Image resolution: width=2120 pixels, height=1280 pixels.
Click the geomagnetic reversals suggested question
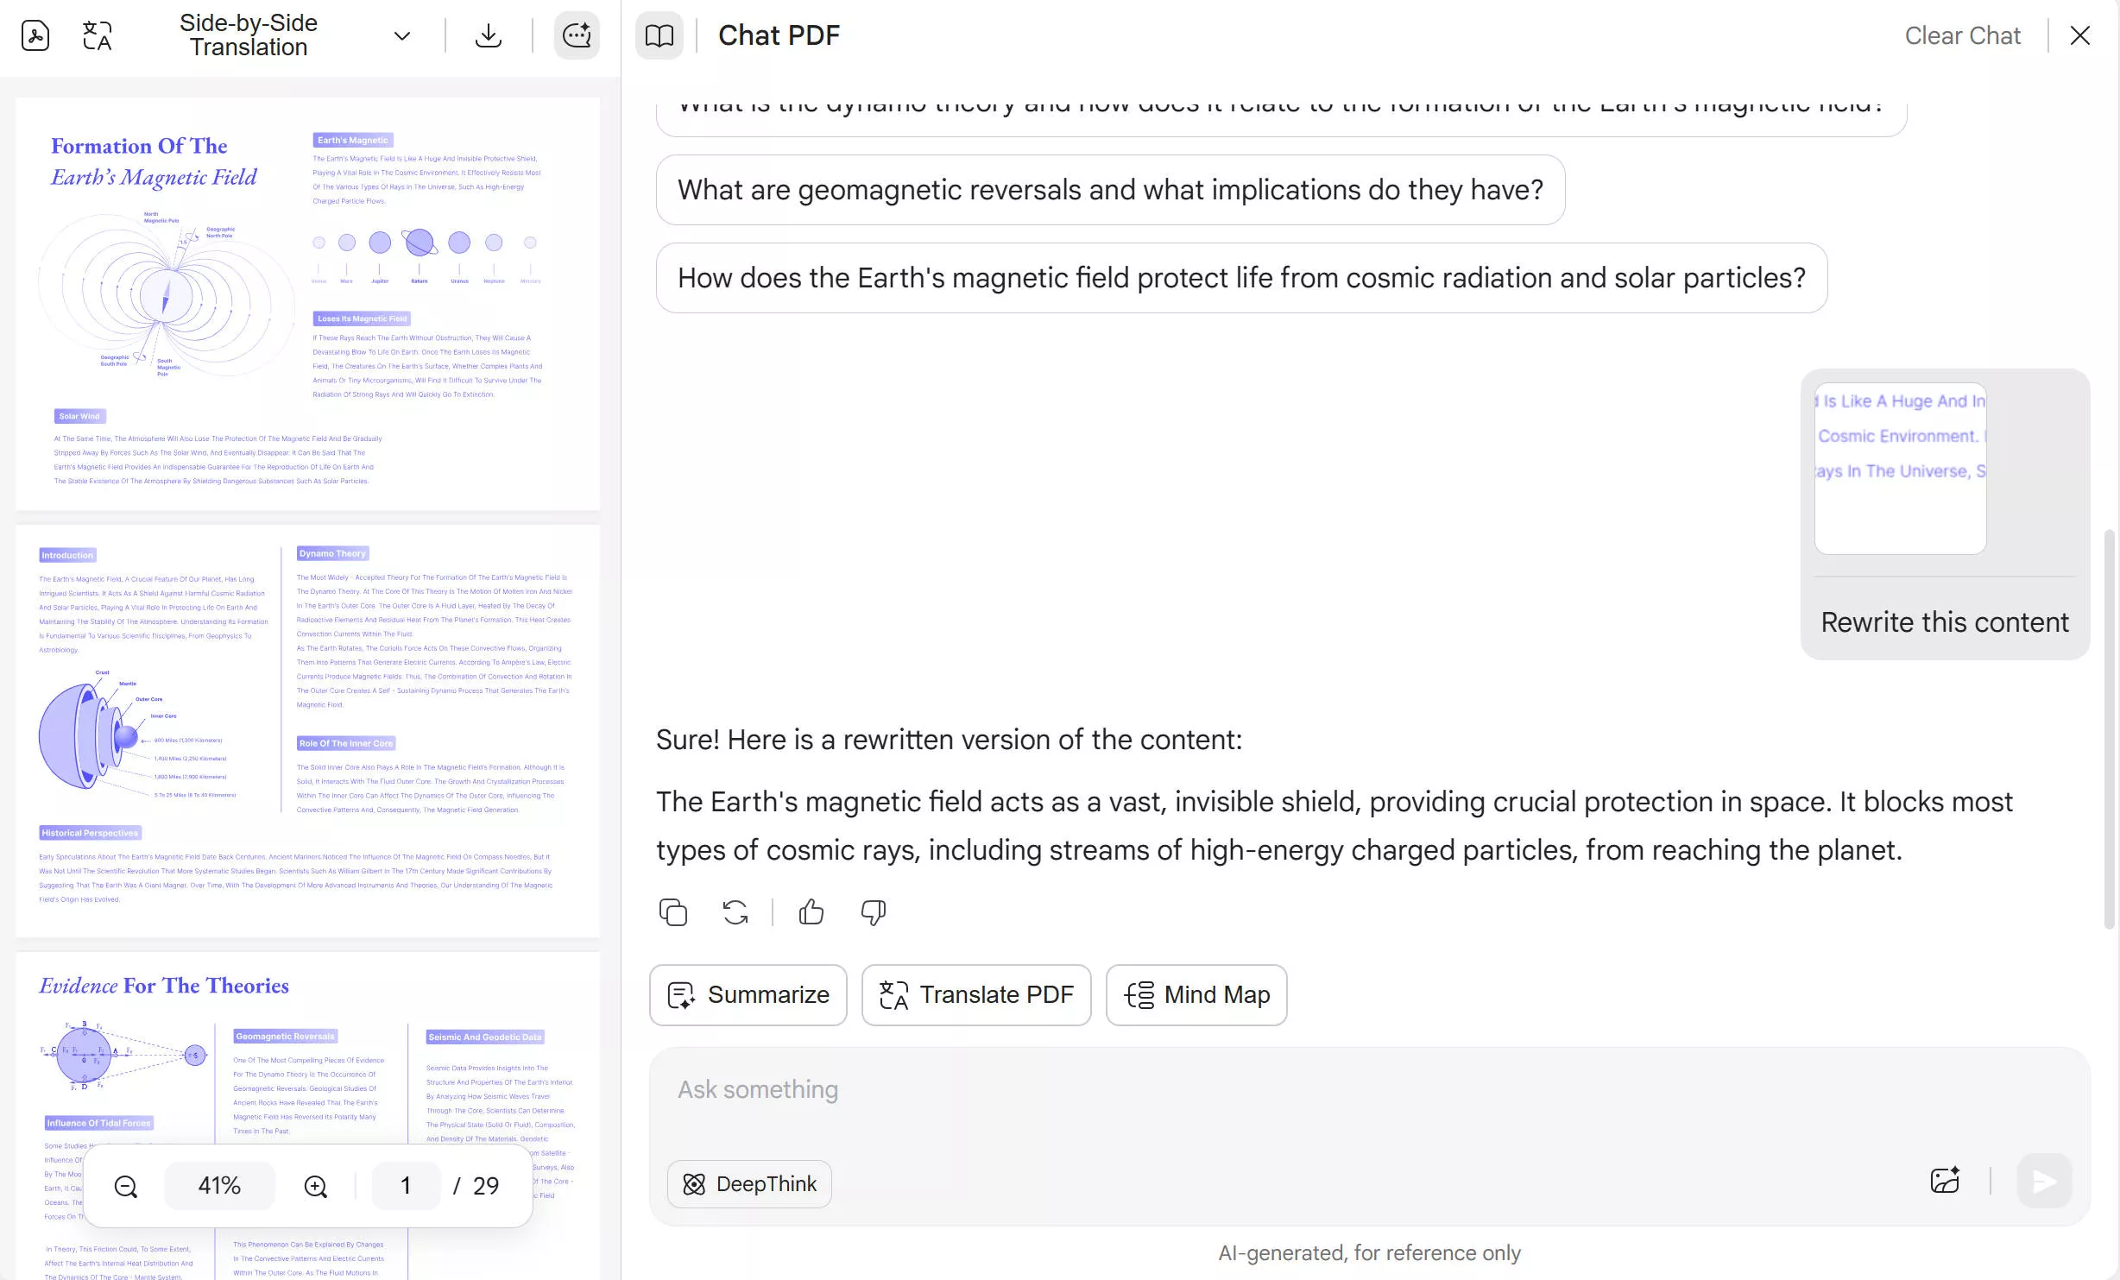click(1110, 190)
